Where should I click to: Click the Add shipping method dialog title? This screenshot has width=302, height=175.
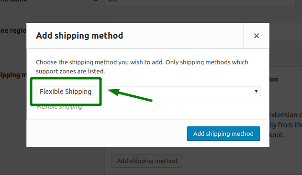(79, 36)
